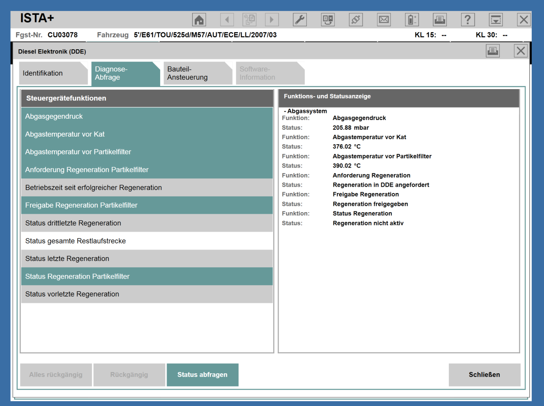Click the Rückgängig button

coord(129,375)
